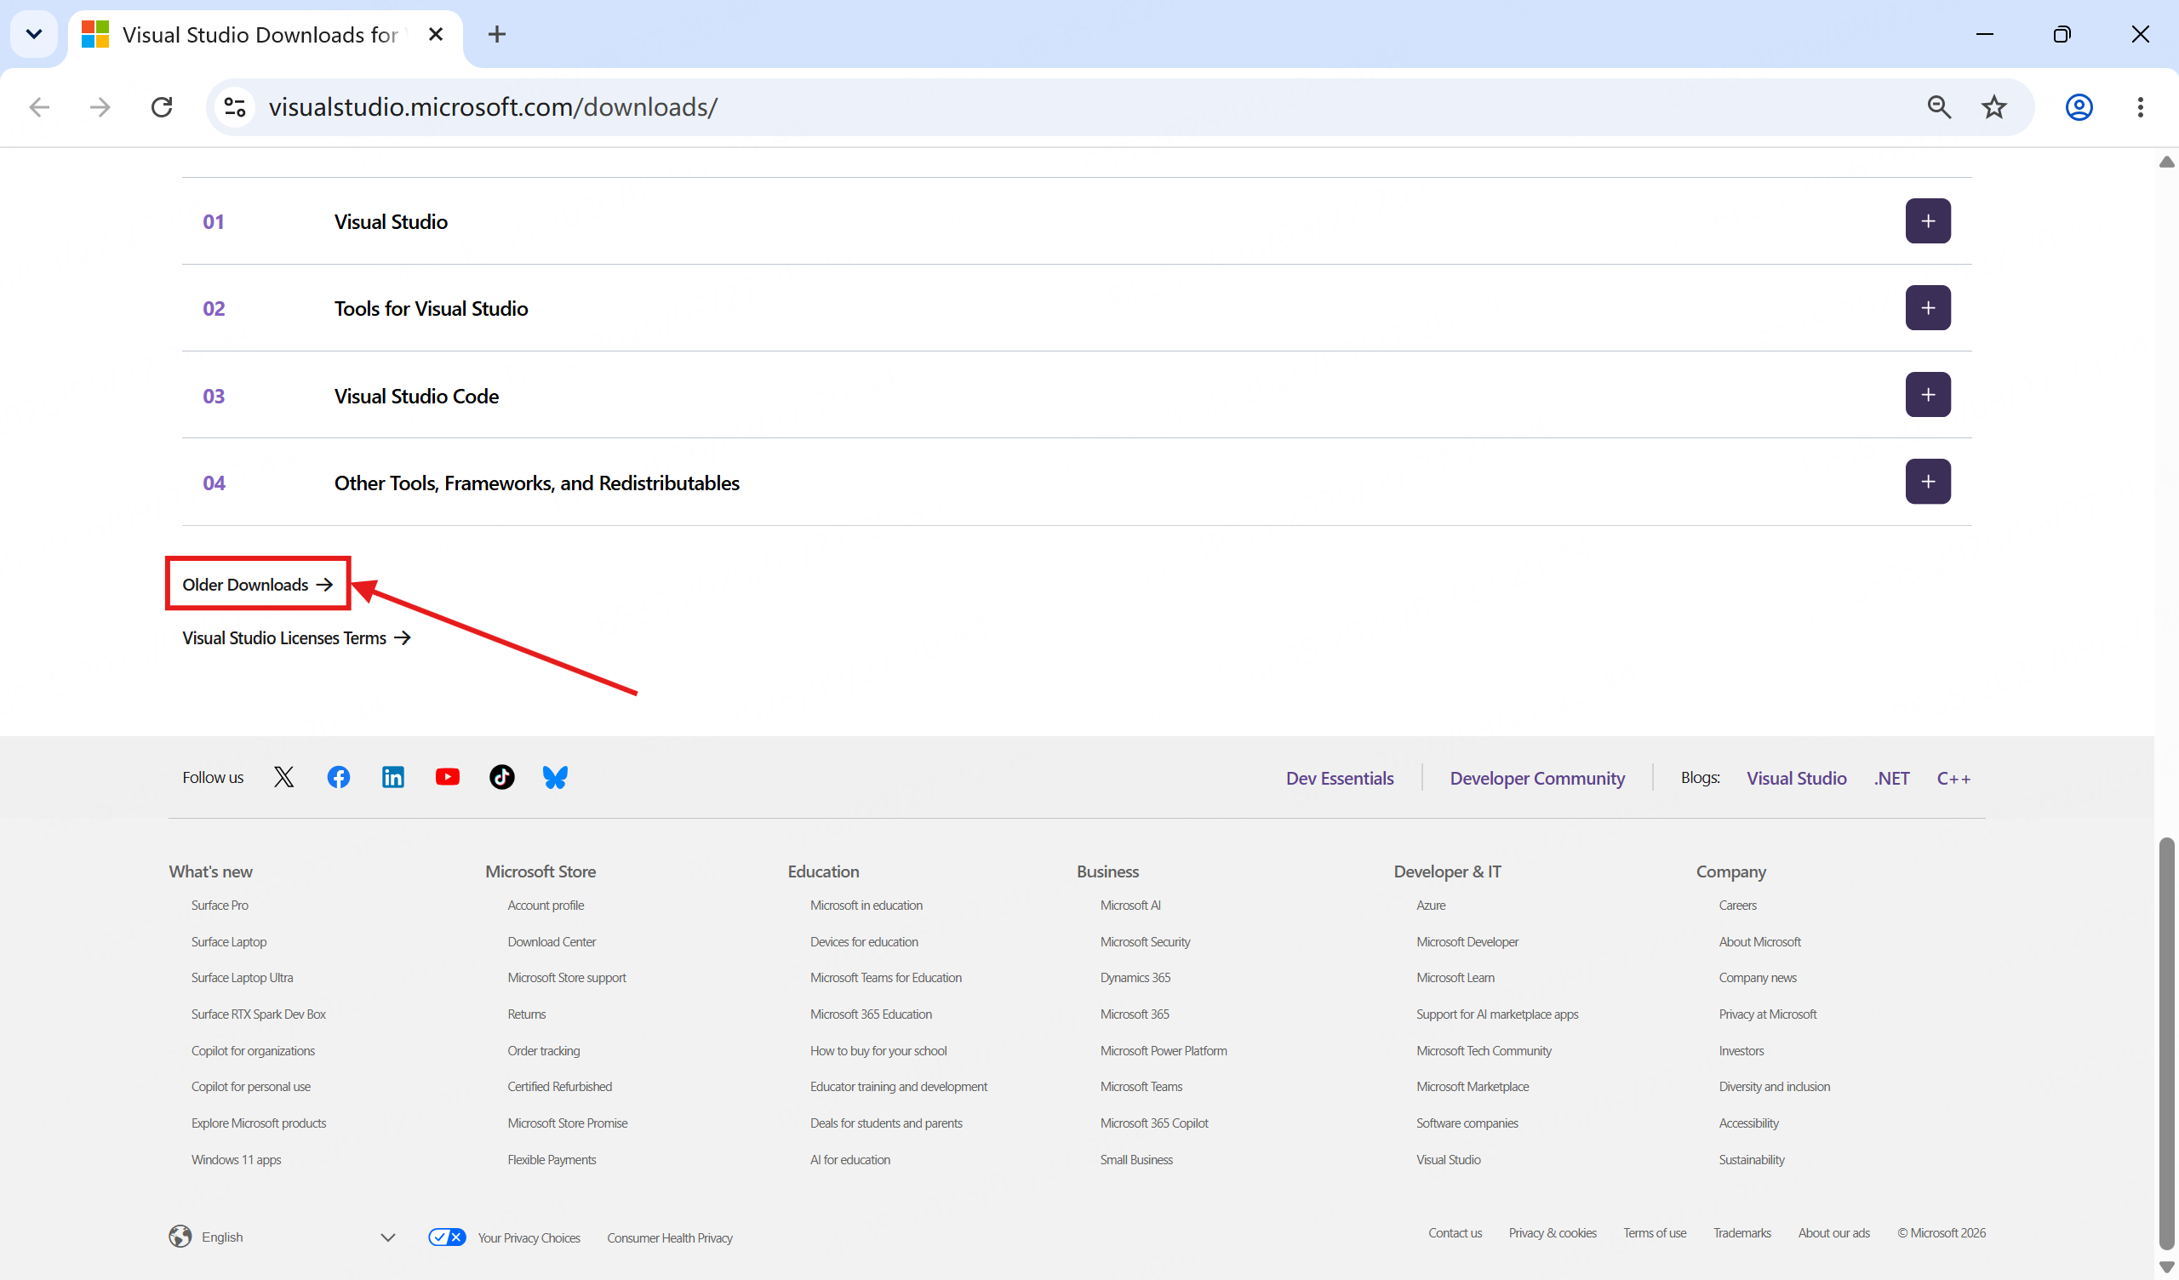Image resolution: width=2179 pixels, height=1280 pixels.
Task: Select the Visual Studio Downloads browser tab
Action: coord(266,35)
